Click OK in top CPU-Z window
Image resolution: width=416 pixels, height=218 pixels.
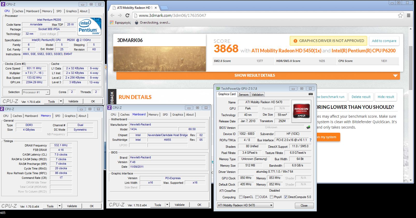[x=93, y=101]
